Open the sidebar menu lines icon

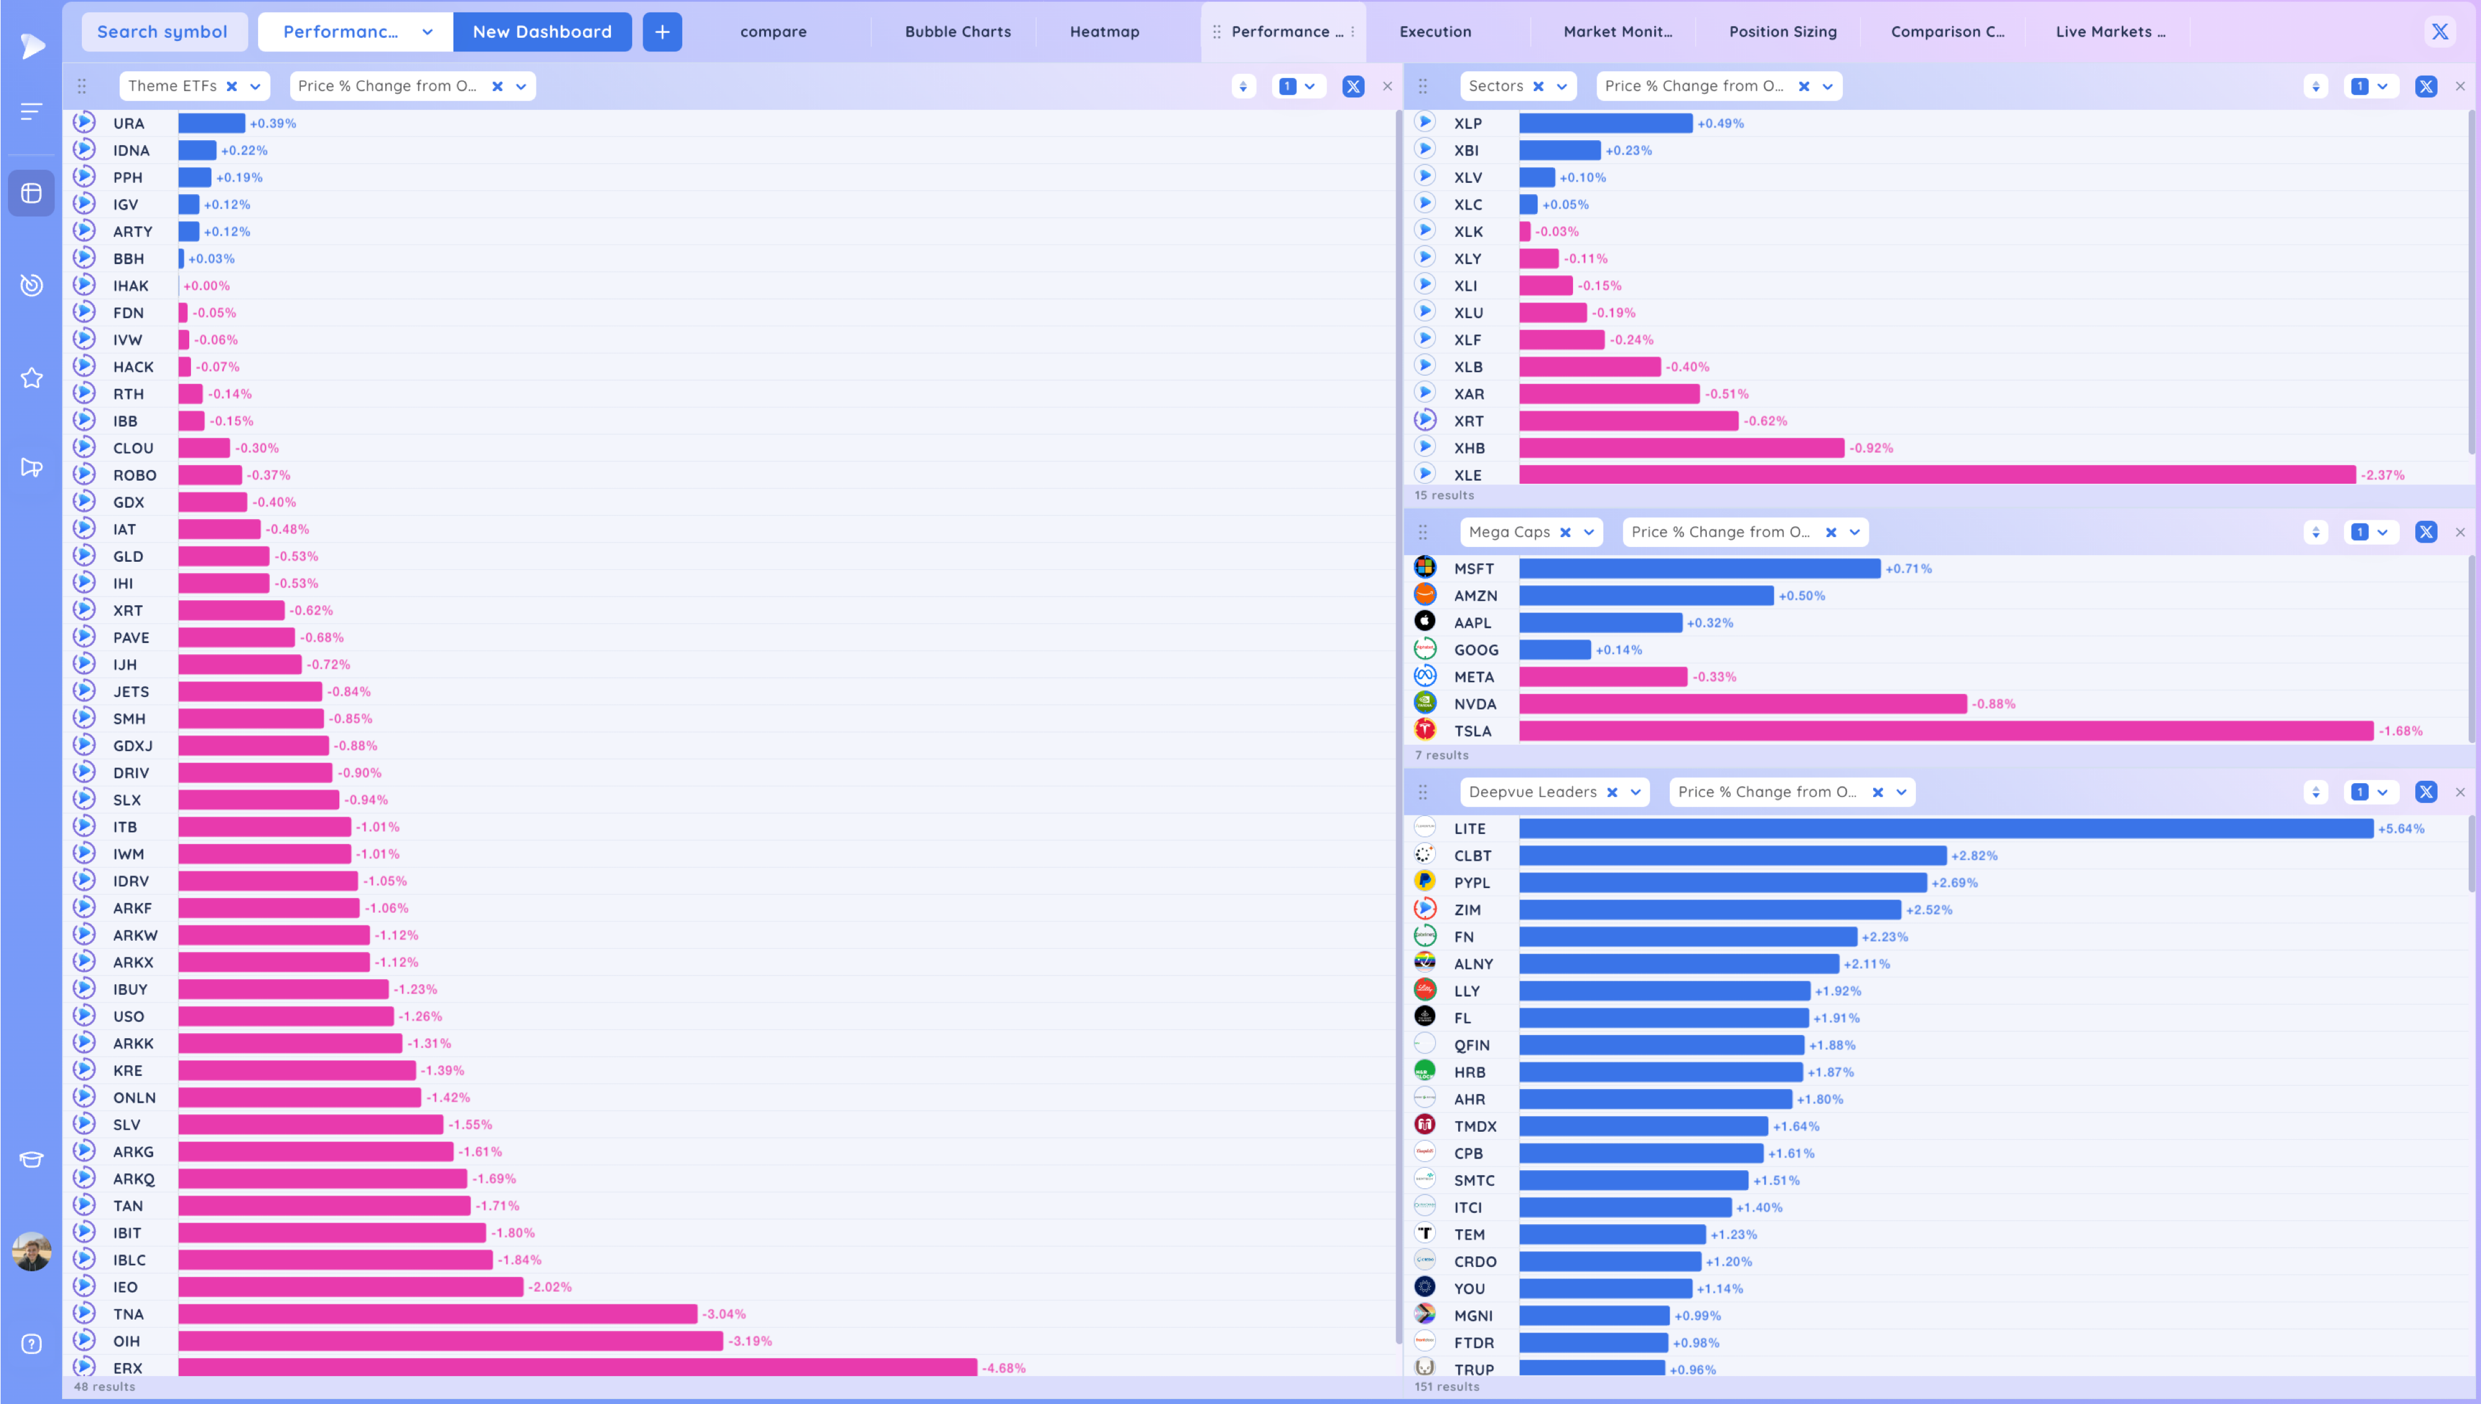[31, 112]
